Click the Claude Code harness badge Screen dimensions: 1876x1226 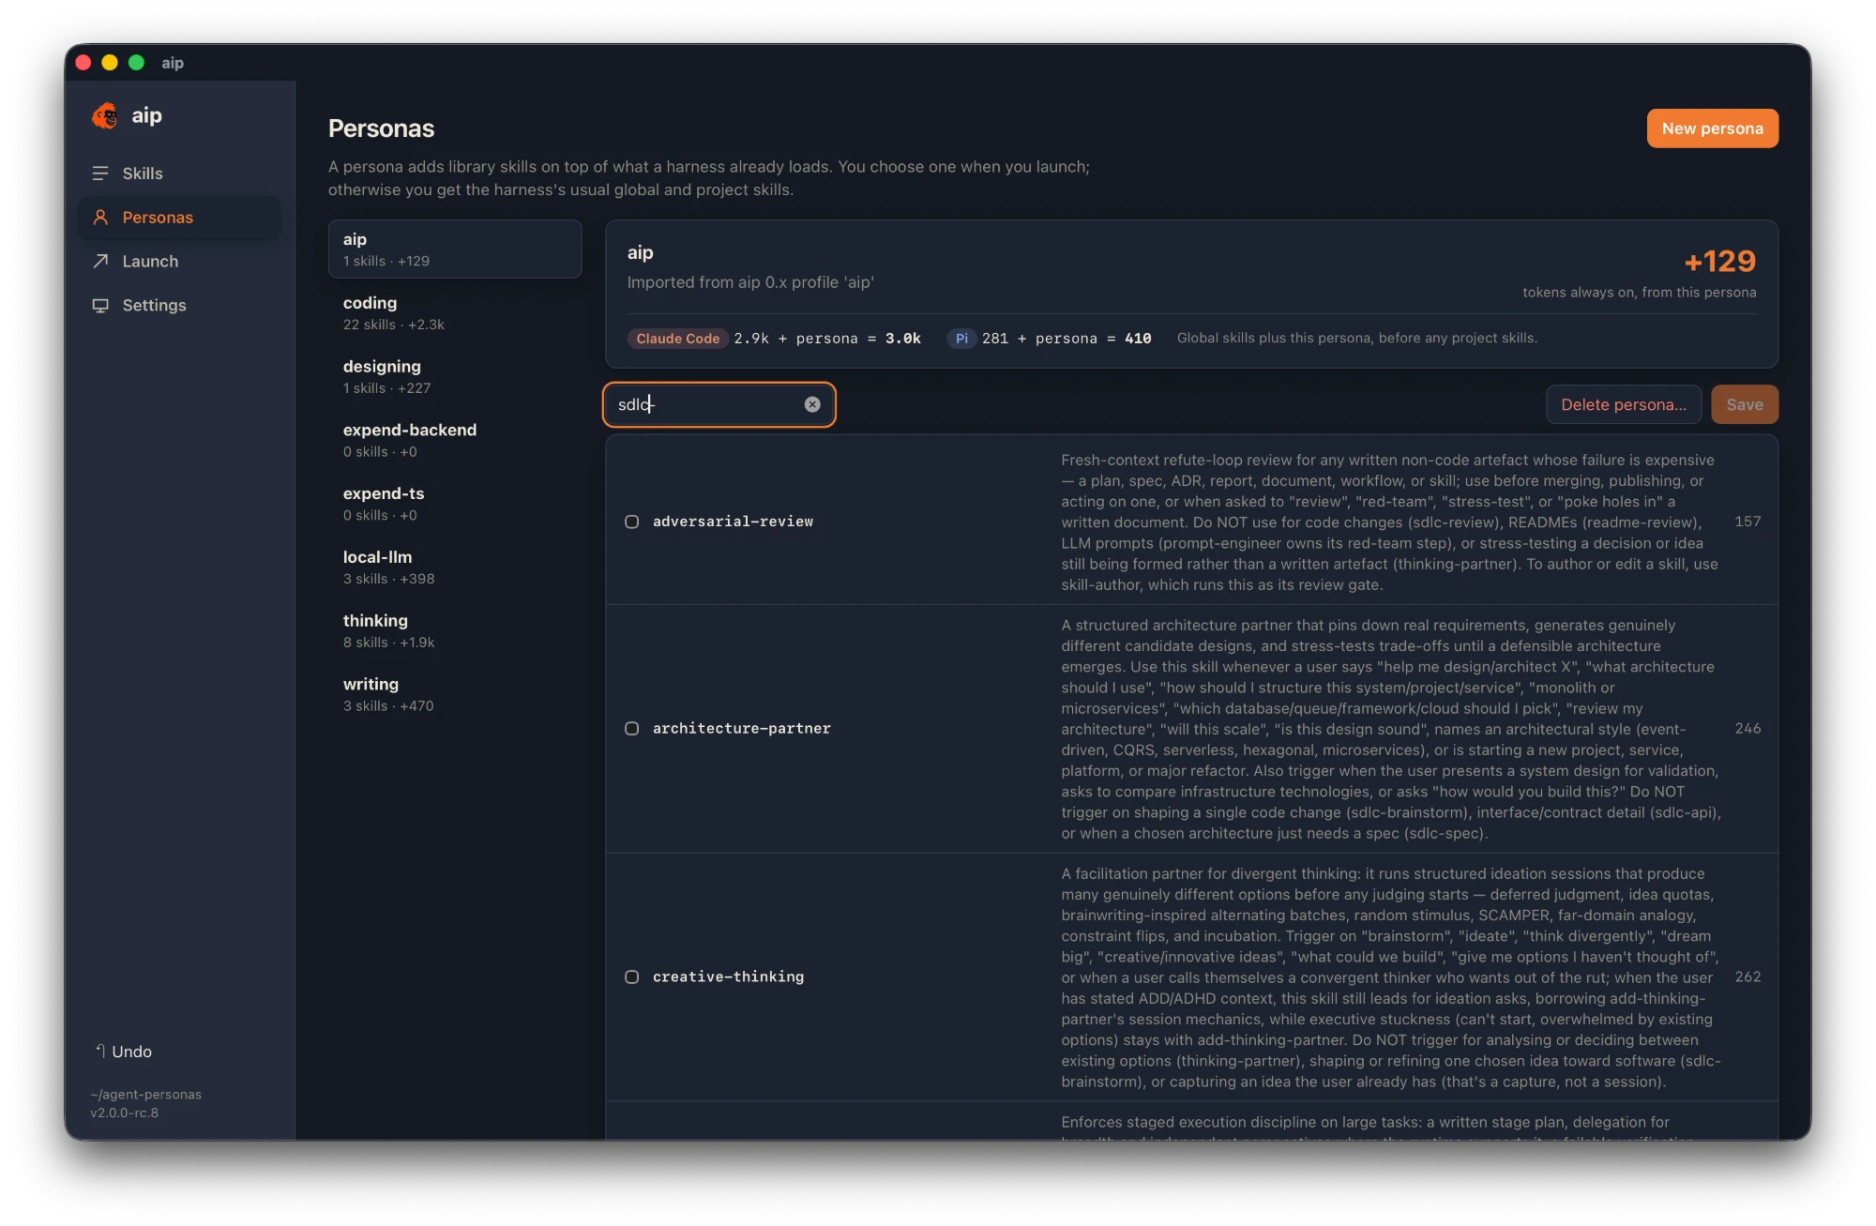coord(677,339)
